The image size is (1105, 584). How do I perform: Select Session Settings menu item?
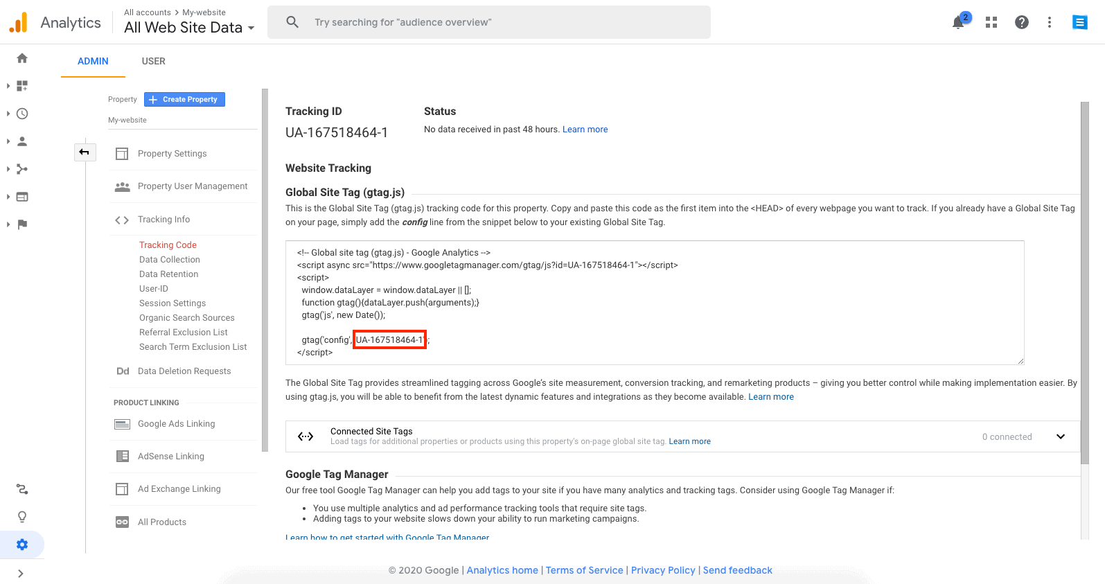click(x=173, y=303)
